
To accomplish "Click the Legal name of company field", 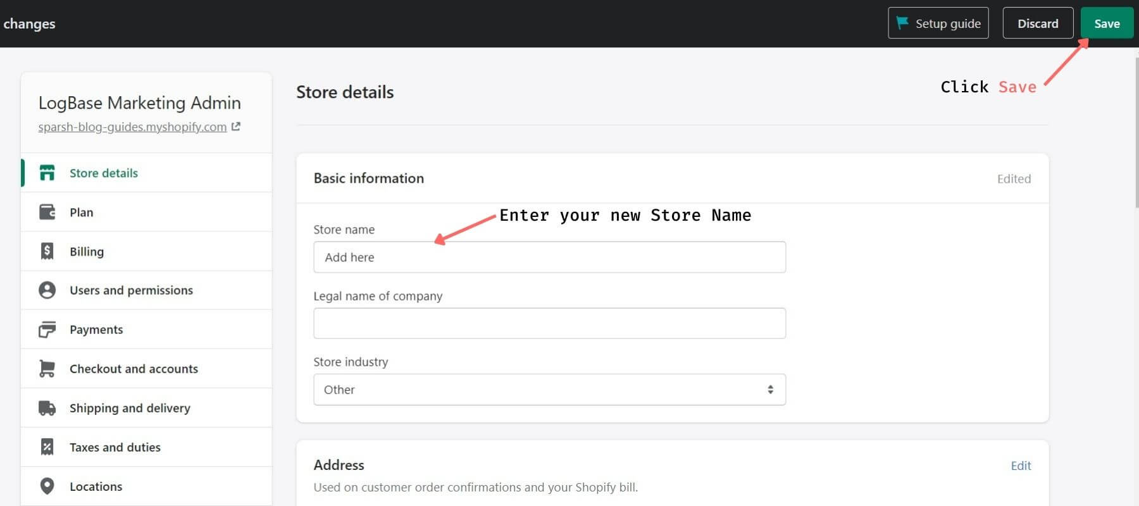I will pos(549,323).
